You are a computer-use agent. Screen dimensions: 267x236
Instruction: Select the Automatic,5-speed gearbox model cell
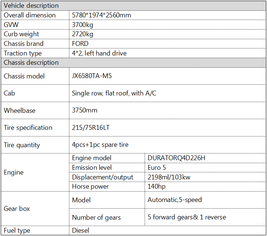coord(174,200)
